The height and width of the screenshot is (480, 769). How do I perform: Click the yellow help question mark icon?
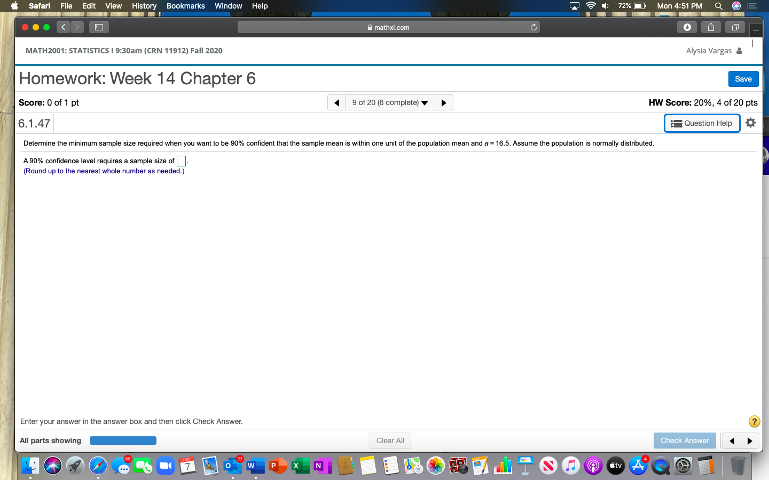point(754,421)
